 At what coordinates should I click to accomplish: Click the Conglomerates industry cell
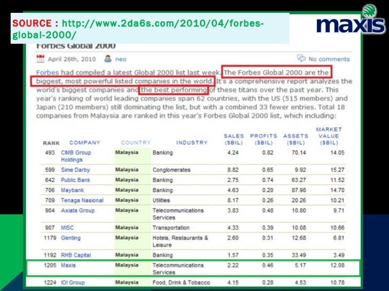172,169
